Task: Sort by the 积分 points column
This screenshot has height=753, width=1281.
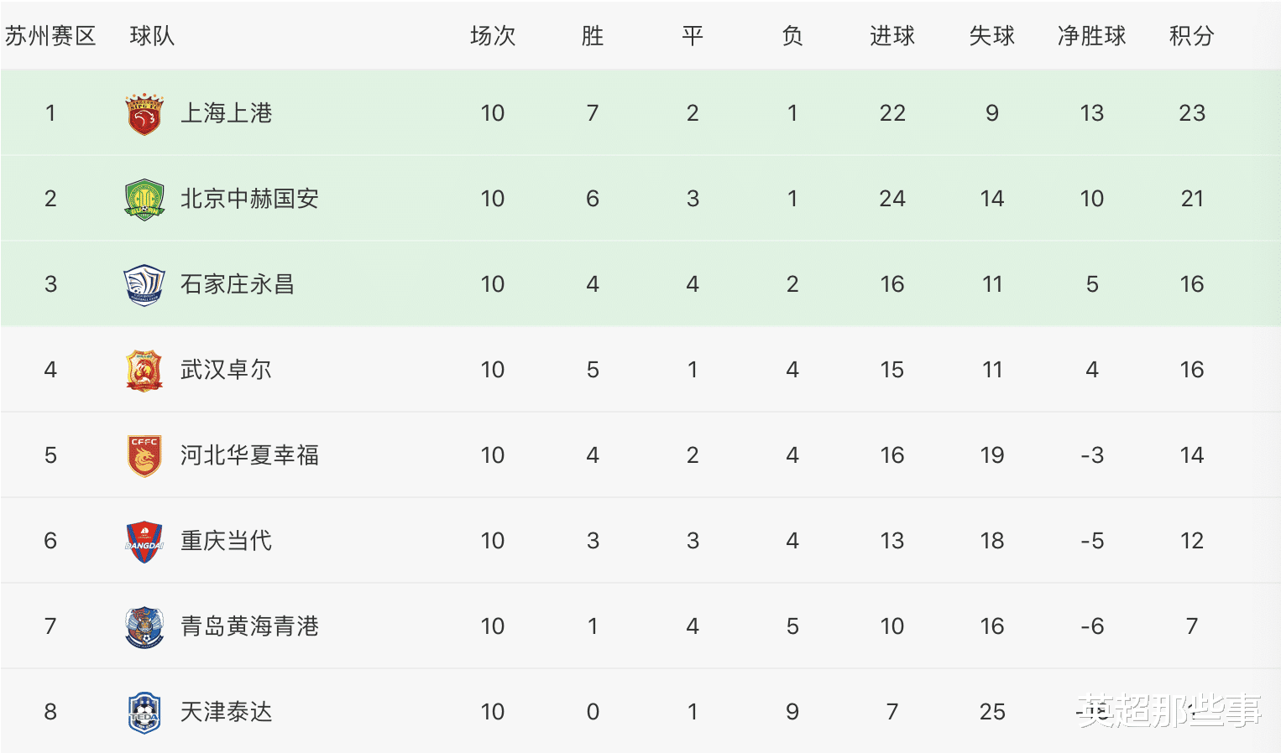Action: pyautogui.click(x=1192, y=36)
